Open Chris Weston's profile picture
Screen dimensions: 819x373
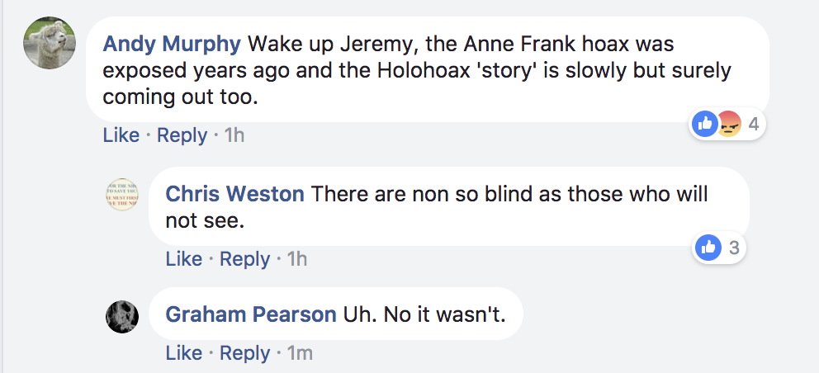pyautogui.click(x=122, y=193)
